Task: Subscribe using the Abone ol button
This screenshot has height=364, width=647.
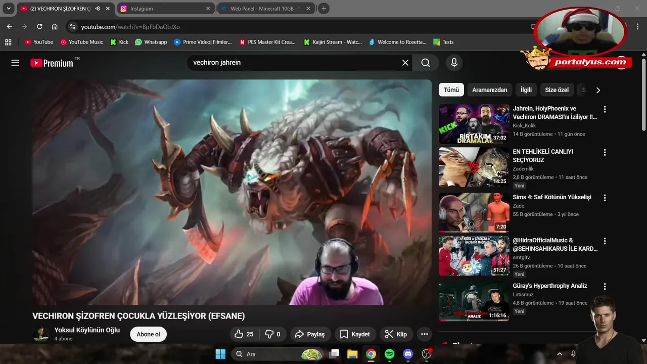Action: (x=148, y=334)
